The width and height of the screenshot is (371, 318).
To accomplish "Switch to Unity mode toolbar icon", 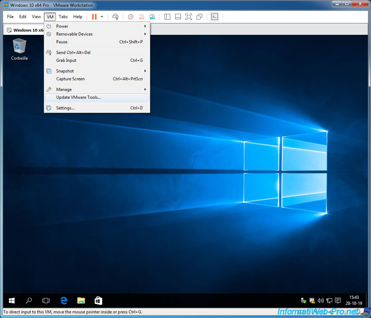I will [x=199, y=17].
